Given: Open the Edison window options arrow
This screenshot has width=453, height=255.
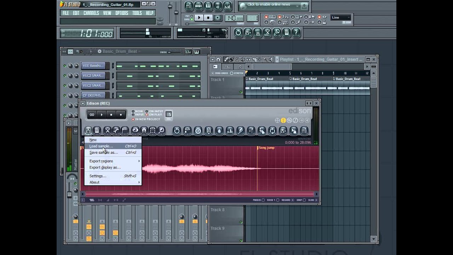Looking at the screenshot, I should click(x=83, y=103).
